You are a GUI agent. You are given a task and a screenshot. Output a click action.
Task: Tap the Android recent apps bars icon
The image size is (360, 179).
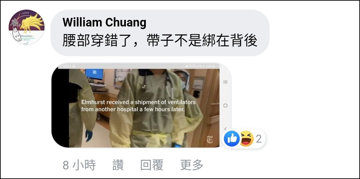225,82
